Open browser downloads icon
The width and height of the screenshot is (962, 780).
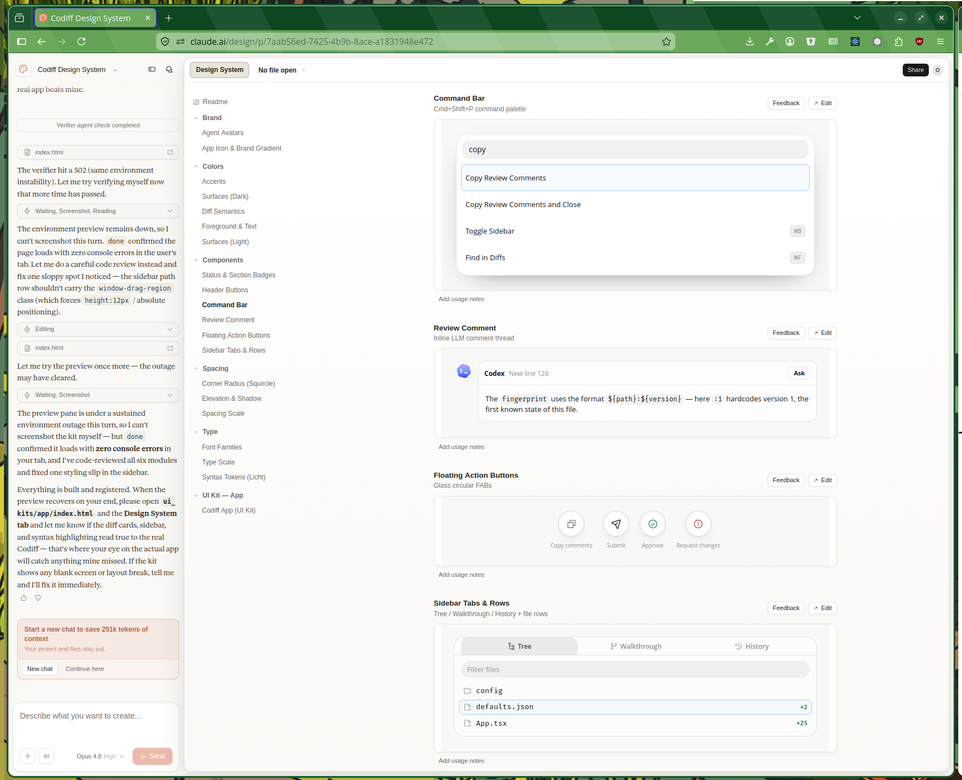pos(750,42)
